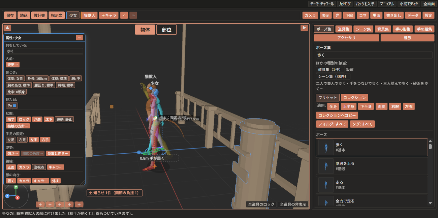Minimize the 属性: 少女 panel
438x218 pixels.
pyautogui.click(x=80, y=38)
